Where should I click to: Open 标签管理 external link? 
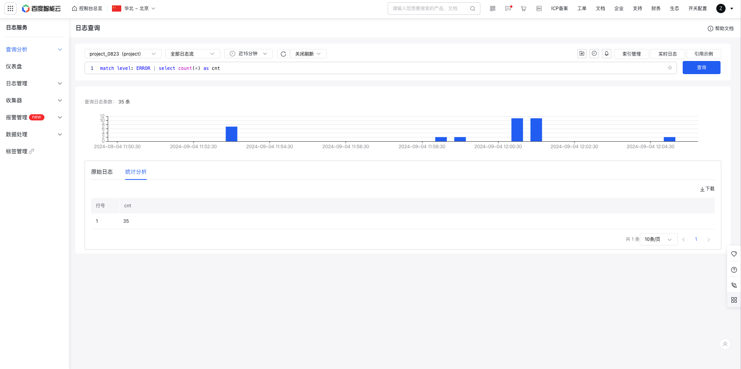coord(20,151)
